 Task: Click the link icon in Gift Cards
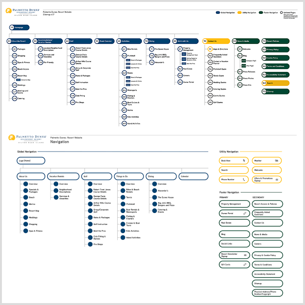click(x=245, y=264)
